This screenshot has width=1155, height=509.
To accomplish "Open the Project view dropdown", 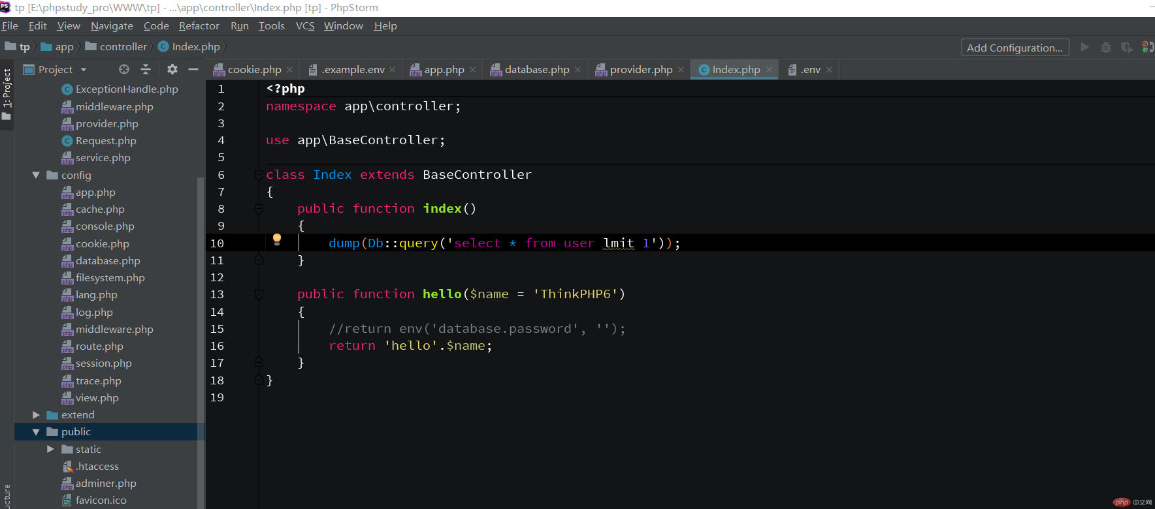I will 84,70.
